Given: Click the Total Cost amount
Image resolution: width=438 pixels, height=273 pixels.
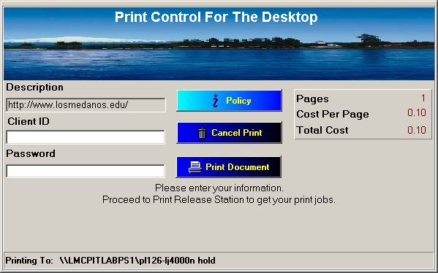Looking at the screenshot, I should point(417,130).
